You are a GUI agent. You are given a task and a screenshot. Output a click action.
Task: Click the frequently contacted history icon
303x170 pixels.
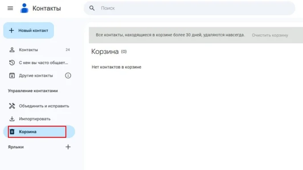(12, 62)
